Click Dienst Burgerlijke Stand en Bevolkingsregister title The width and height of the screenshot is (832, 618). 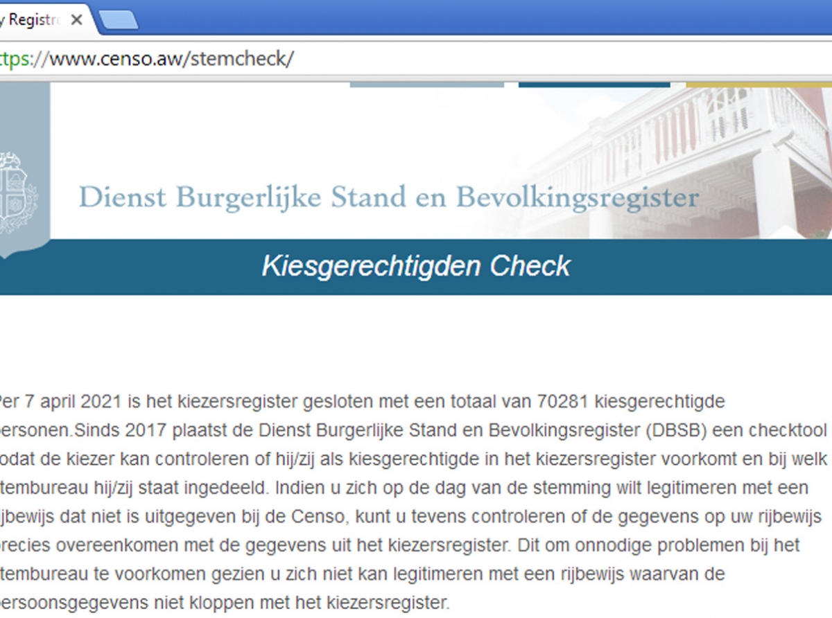[x=388, y=197]
